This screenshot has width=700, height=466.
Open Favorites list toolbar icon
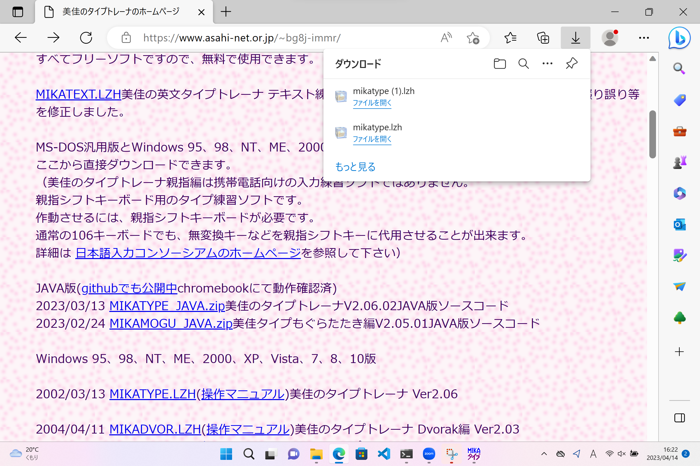510,38
